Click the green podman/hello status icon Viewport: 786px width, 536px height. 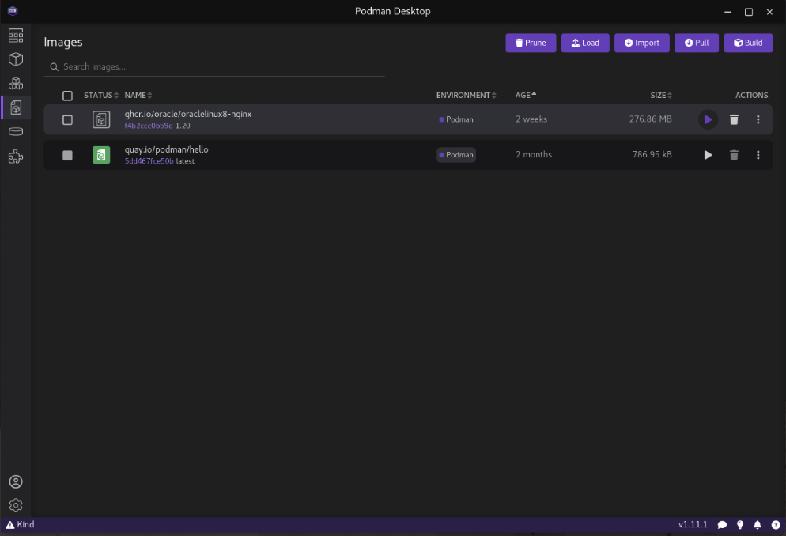101,155
